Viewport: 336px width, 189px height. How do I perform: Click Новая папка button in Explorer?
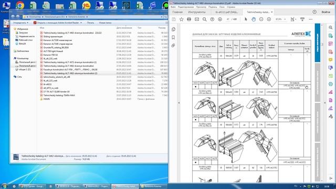[105, 23]
